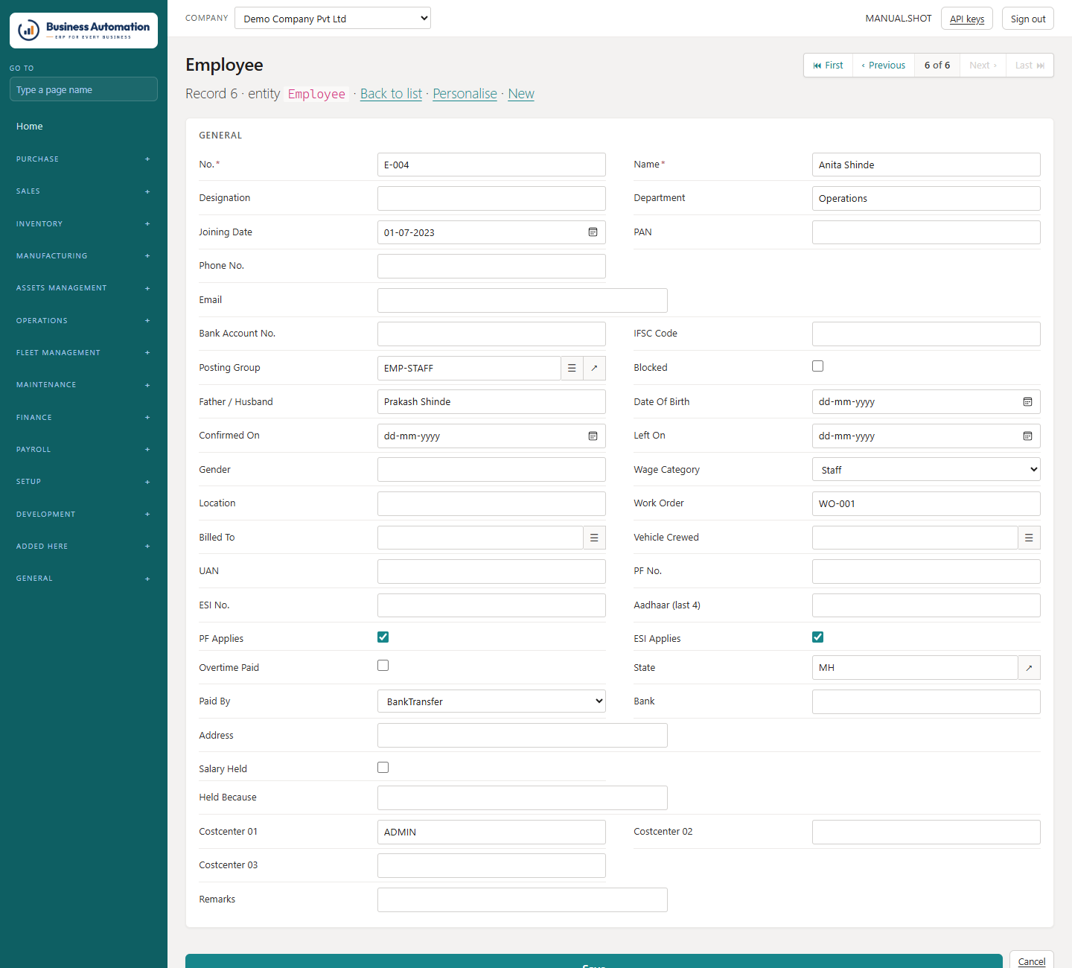Screen dimensions: 1072x968
Task: Go to Previous employee record
Action: (x=884, y=66)
